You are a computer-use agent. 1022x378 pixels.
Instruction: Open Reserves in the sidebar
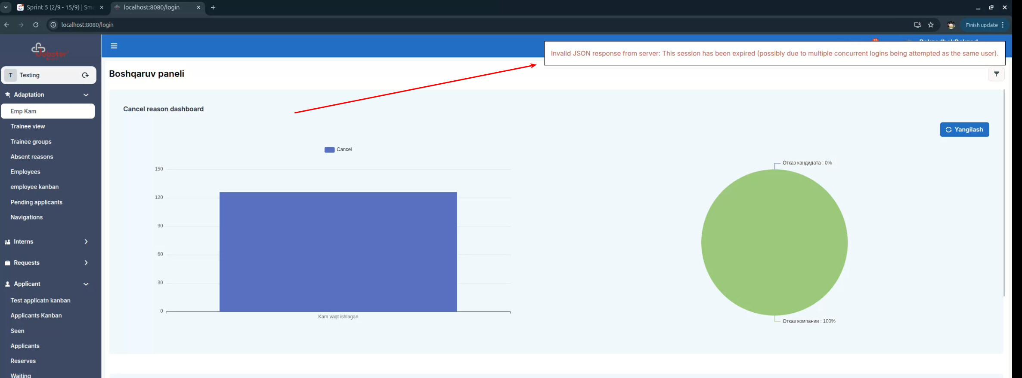click(23, 361)
